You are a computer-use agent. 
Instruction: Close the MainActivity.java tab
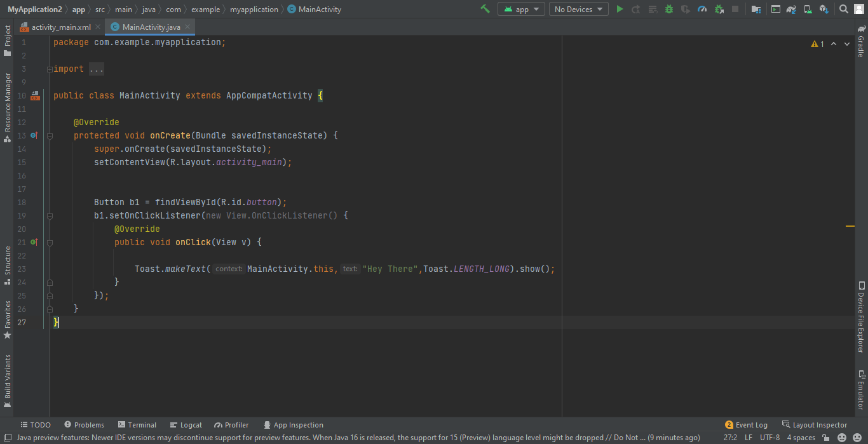(188, 27)
